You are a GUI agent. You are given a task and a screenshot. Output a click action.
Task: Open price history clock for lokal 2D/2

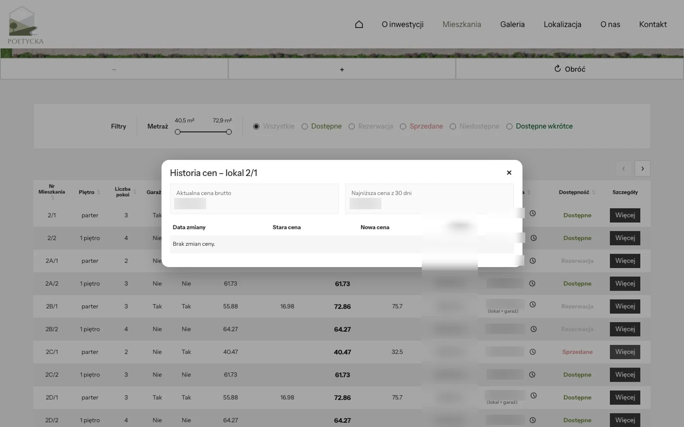pos(532,420)
